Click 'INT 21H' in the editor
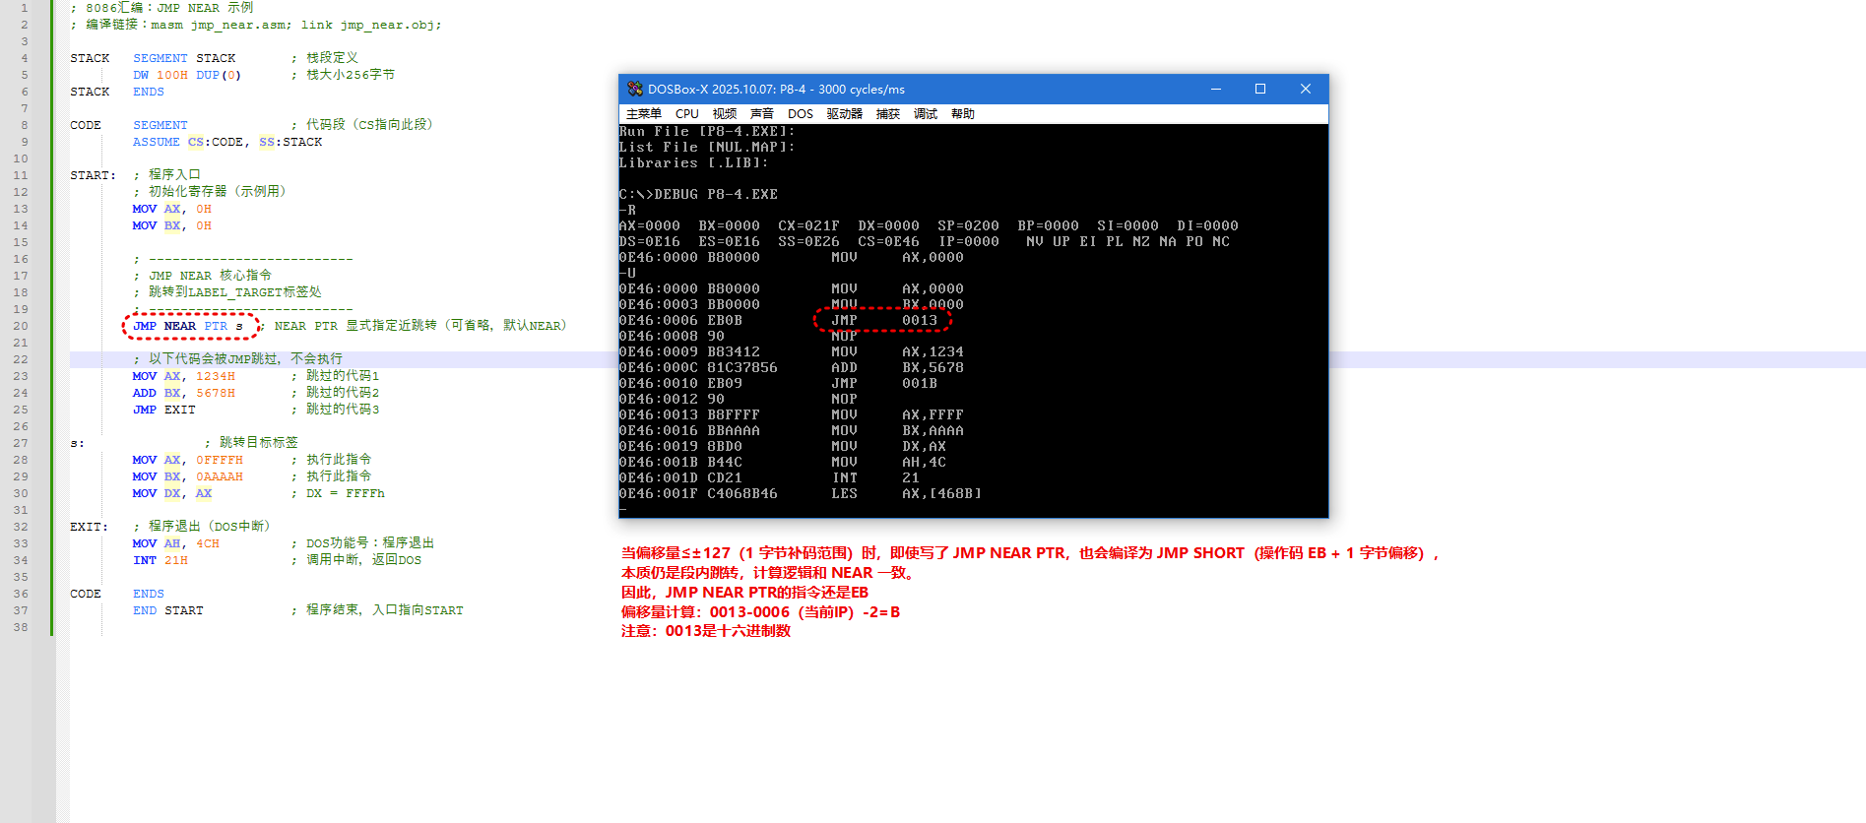Image resolution: width=1866 pixels, height=823 pixels. click(x=161, y=560)
